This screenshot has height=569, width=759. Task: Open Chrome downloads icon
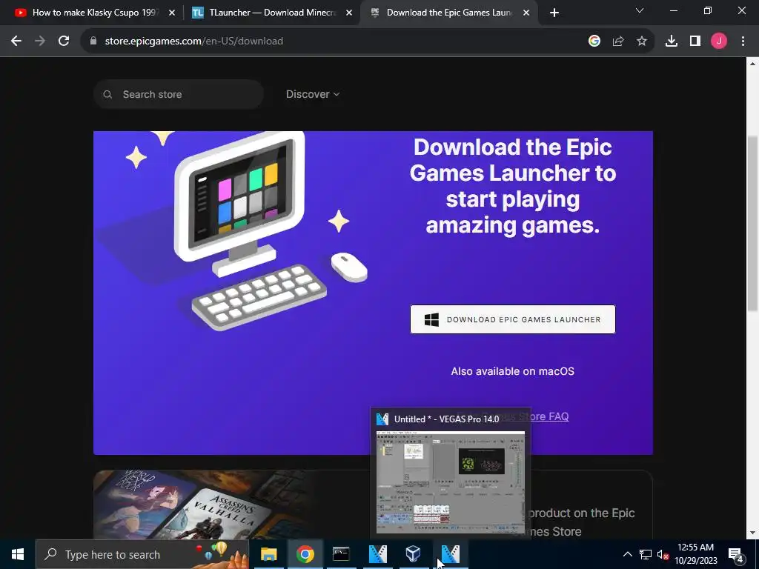[x=672, y=41]
